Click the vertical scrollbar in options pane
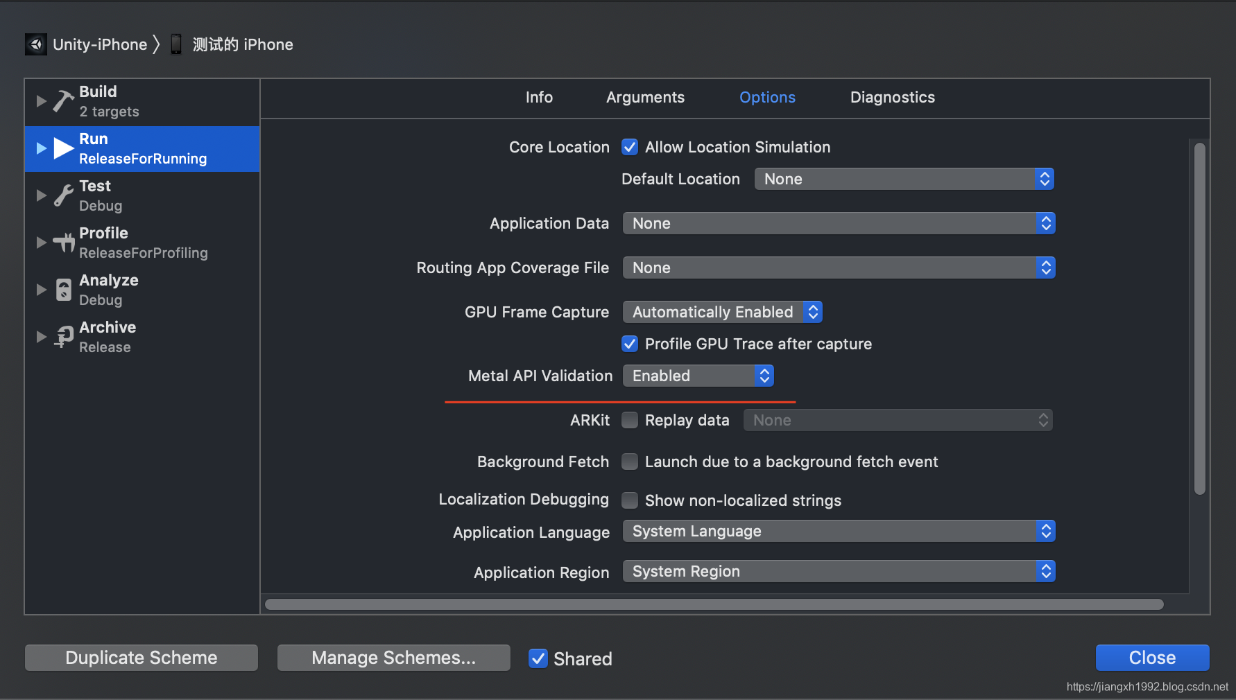This screenshot has height=700, width=1236. [1200, 319]
